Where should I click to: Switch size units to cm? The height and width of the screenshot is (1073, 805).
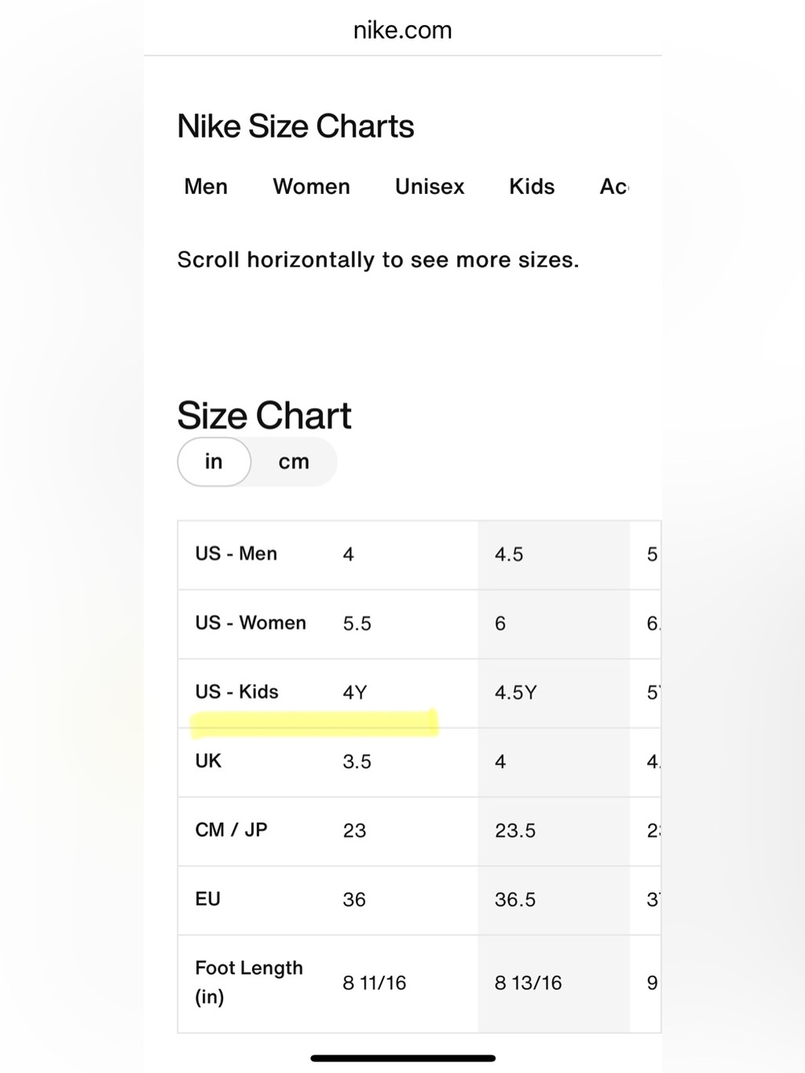click(x=294, y=461)
